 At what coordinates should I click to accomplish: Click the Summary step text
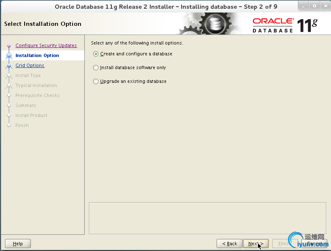point(26,105)
